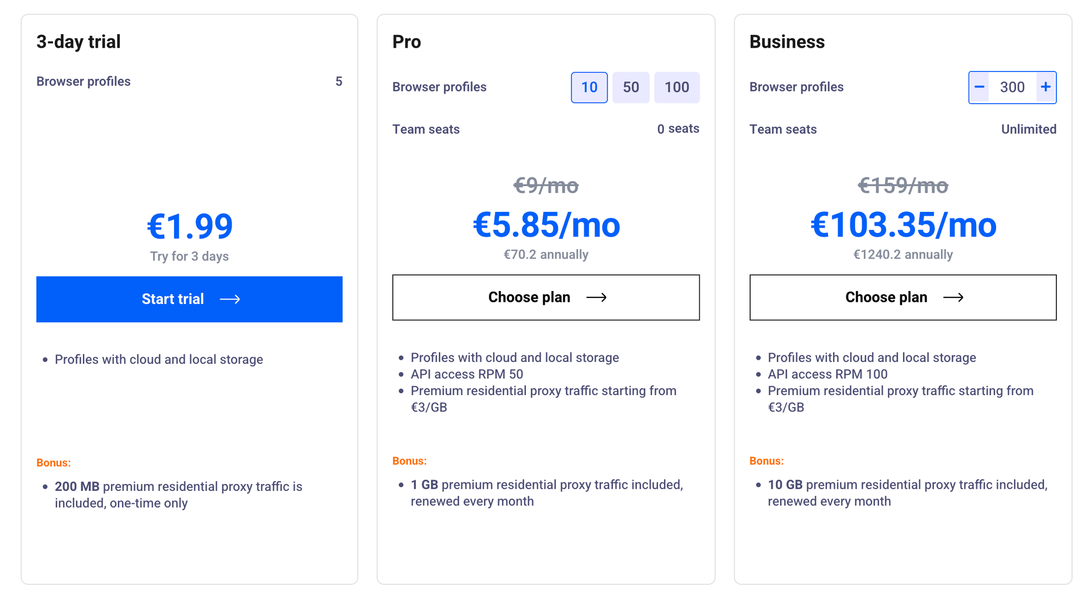Screen dimensions: 1084x595
Task: Choose the Business plan
Action: click(902, 297)
